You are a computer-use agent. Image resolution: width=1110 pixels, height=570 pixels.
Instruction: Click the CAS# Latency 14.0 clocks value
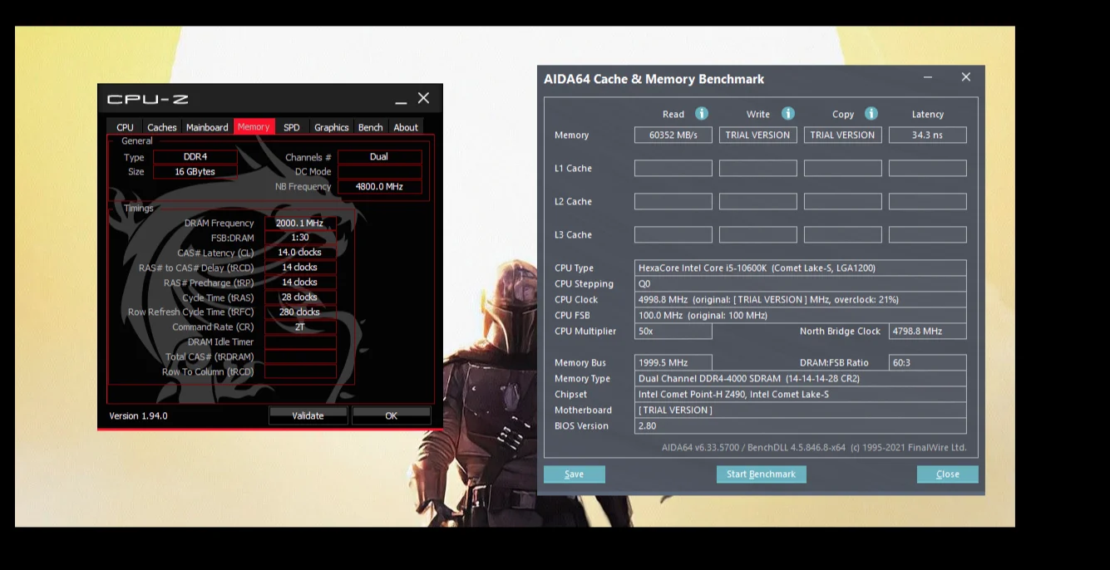tap(300, 252)
